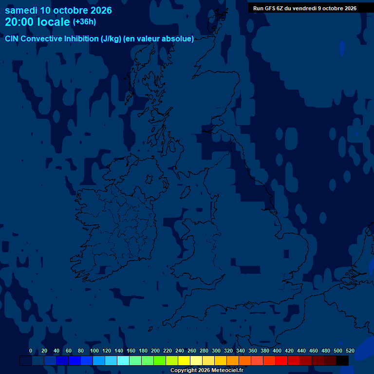Click the '300' legend scale value

216,351
